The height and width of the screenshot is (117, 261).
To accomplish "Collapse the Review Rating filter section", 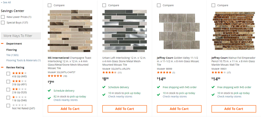I will (x=2, y=67).
